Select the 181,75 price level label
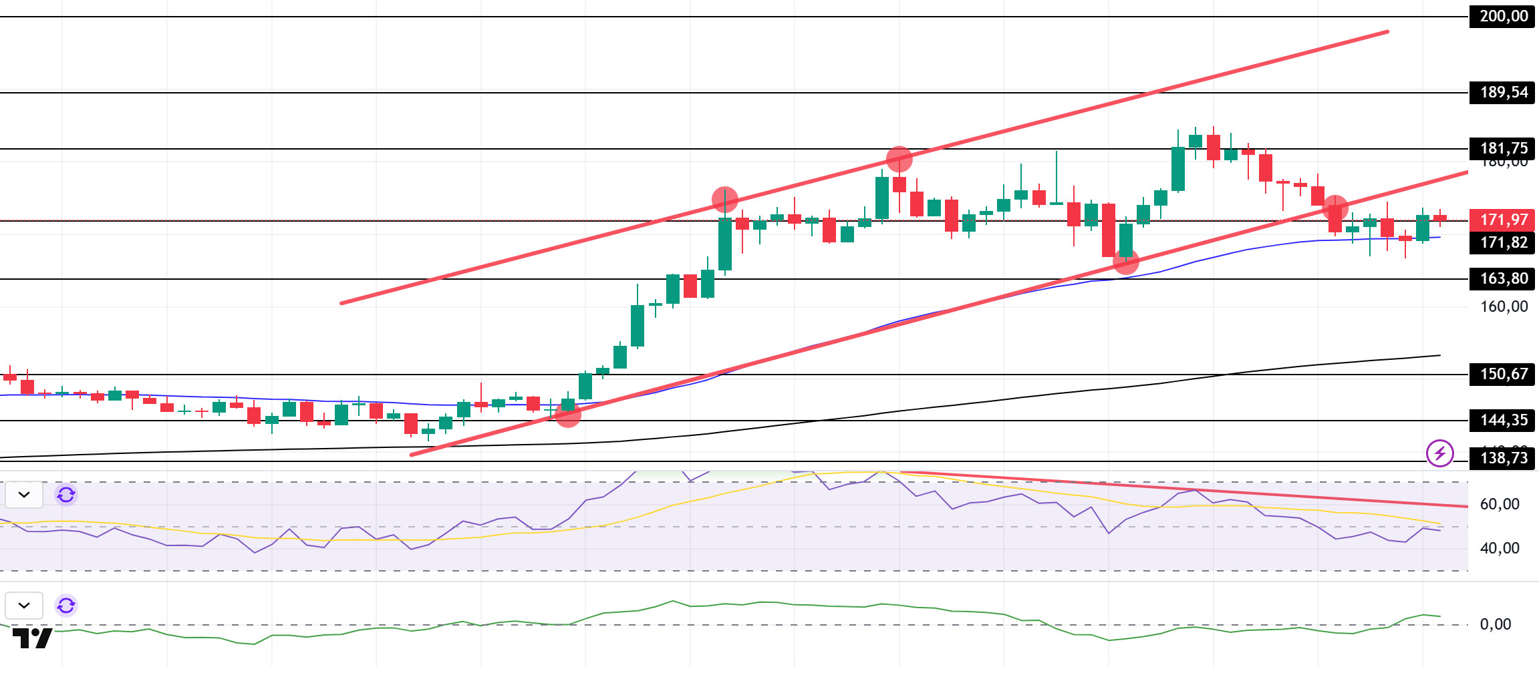 tap(1502, 148)
